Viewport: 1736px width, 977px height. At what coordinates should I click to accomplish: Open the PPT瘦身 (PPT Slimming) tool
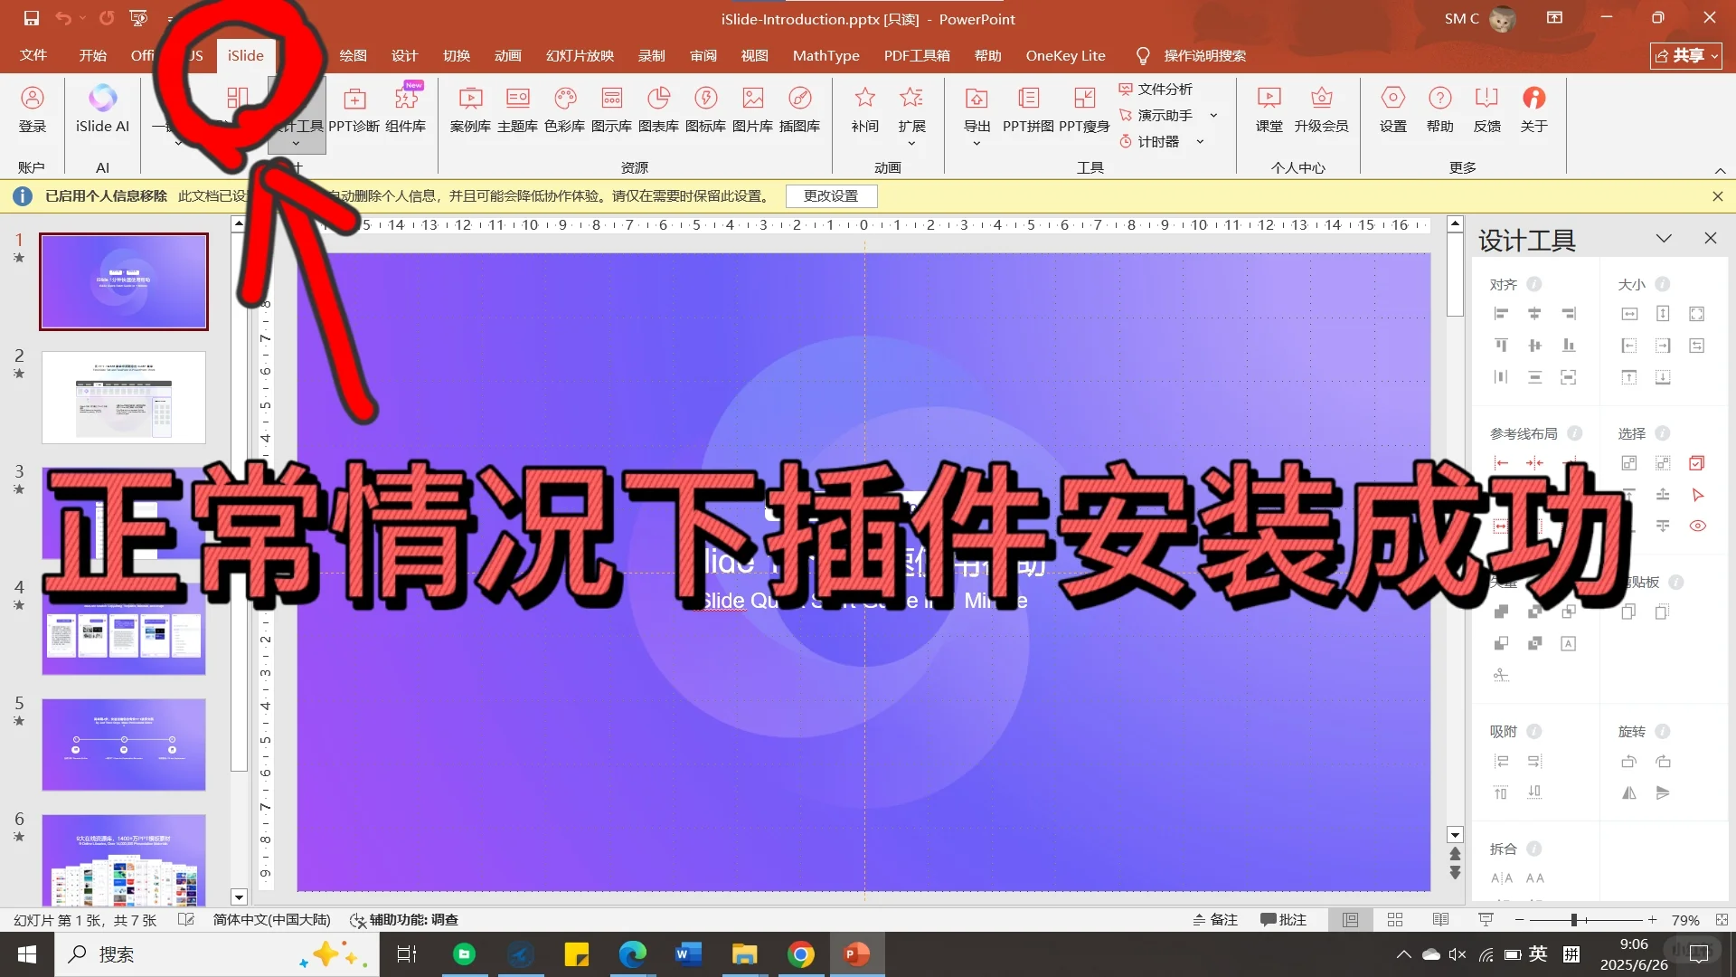coord(1084,109)
